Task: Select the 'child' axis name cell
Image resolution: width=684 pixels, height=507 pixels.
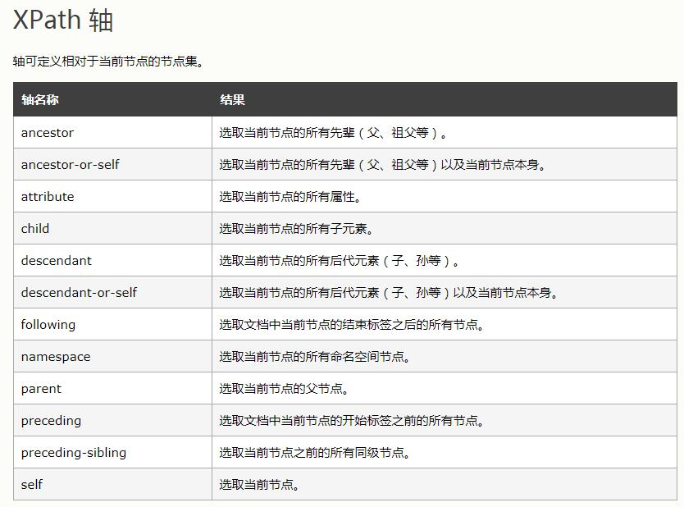Action: 112,228
